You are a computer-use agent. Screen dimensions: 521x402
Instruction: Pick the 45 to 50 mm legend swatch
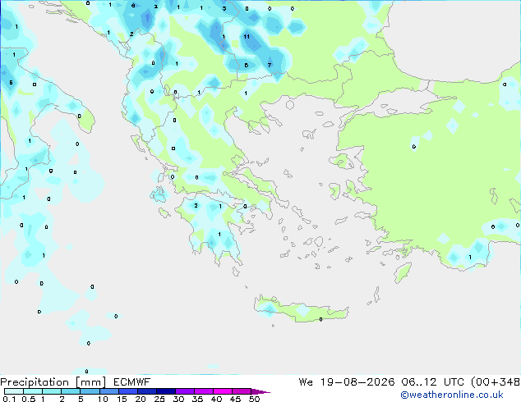[242, 391]
